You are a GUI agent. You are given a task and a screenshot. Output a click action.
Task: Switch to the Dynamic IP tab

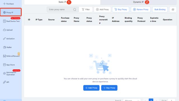tap(138, 2)
